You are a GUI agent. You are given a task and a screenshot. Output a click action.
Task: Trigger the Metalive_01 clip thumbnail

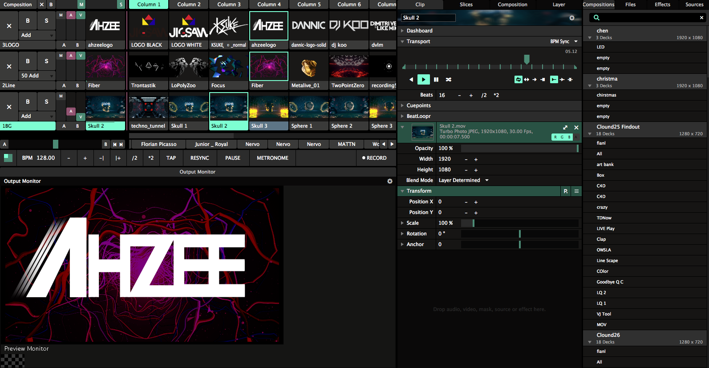[x=308, y=66]
